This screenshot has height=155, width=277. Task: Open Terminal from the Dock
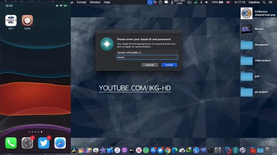(x=210, y=150)
